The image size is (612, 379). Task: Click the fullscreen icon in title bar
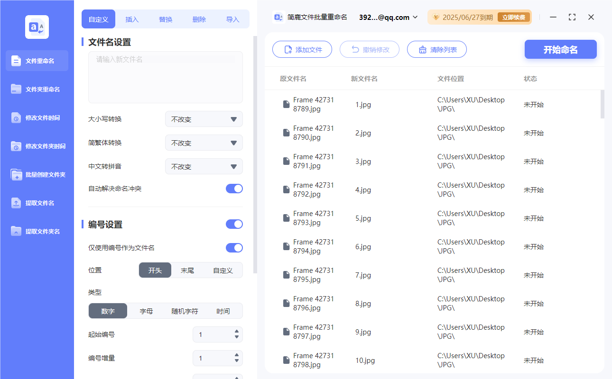(572, 17)
